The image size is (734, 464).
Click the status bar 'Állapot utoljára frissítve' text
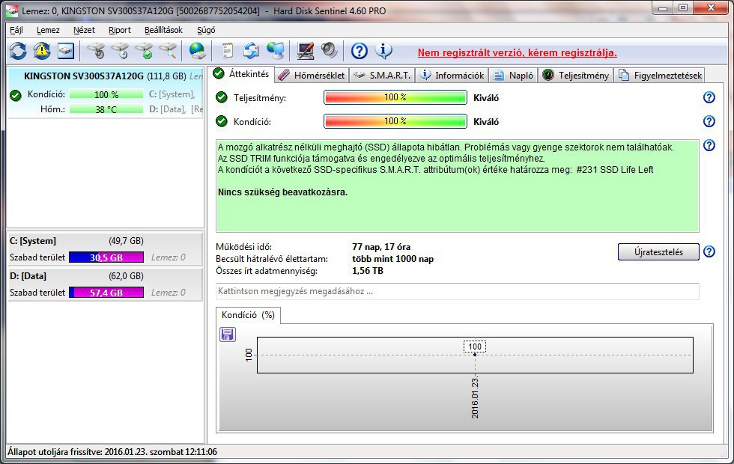112,452
